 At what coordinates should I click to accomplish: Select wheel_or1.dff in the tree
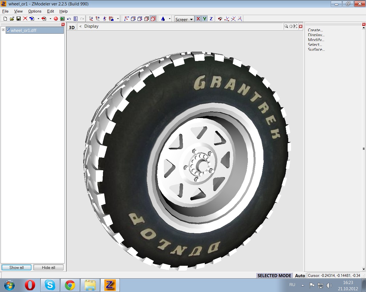(x=35, y=30)
